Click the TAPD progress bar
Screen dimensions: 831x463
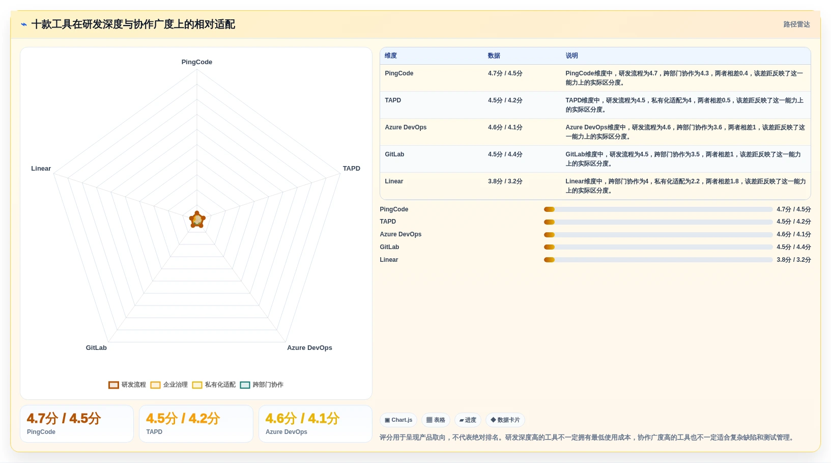point(658,222)
